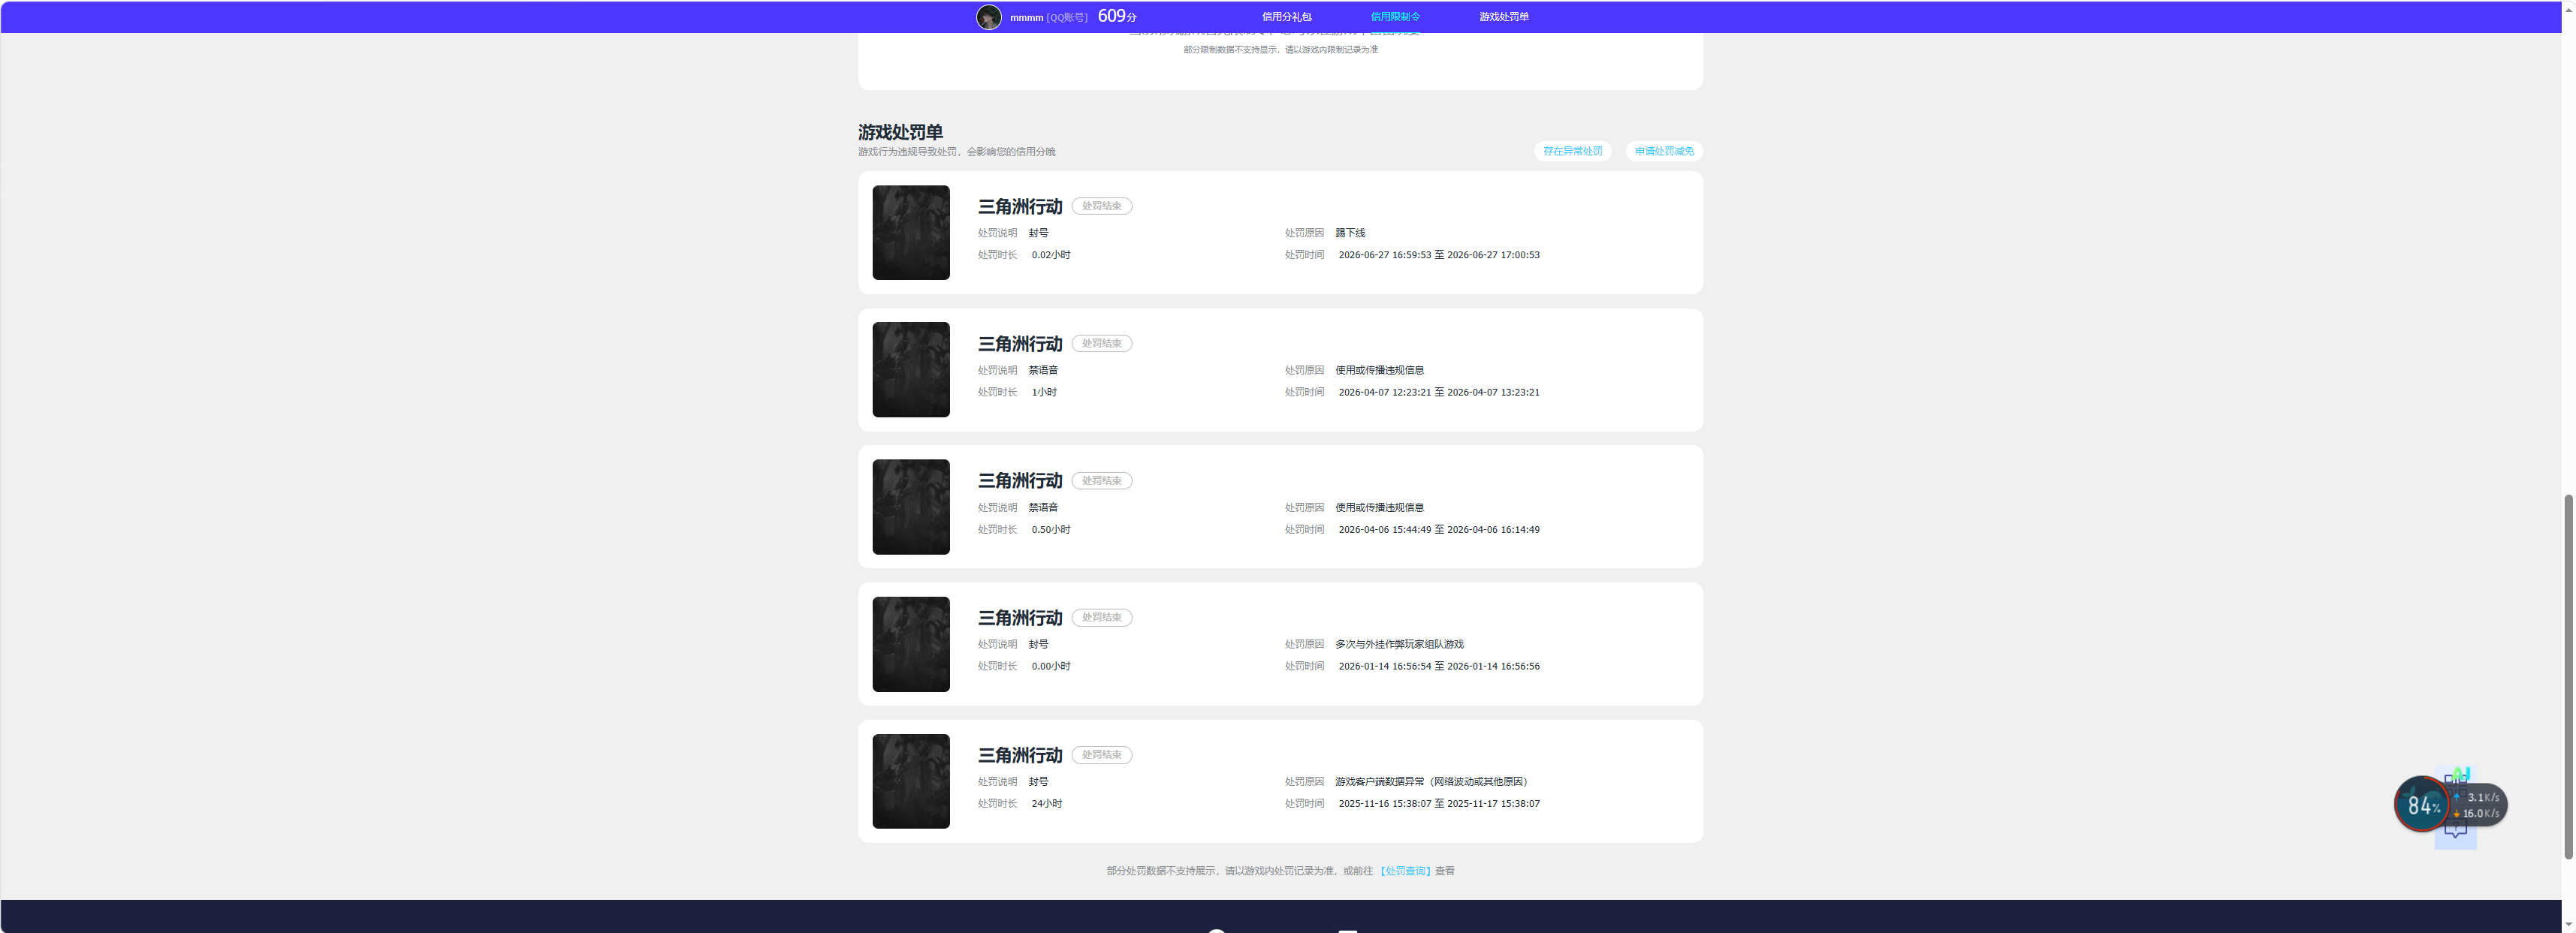The width and height of the screenshot is (2576, 933).
Task: Click the network speed indicator widget
Action: point(2481,805)
